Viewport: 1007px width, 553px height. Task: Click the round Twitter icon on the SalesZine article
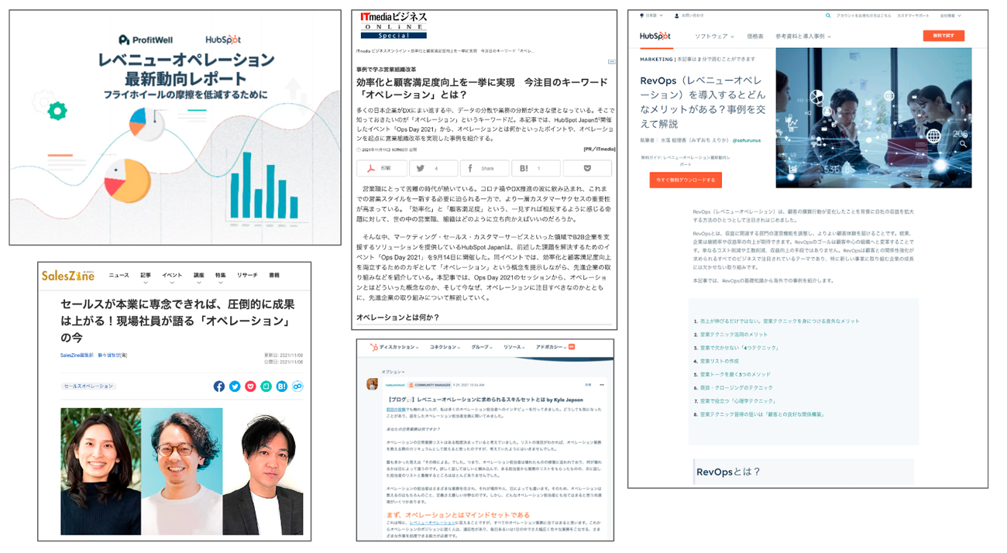tap(235, 386)
